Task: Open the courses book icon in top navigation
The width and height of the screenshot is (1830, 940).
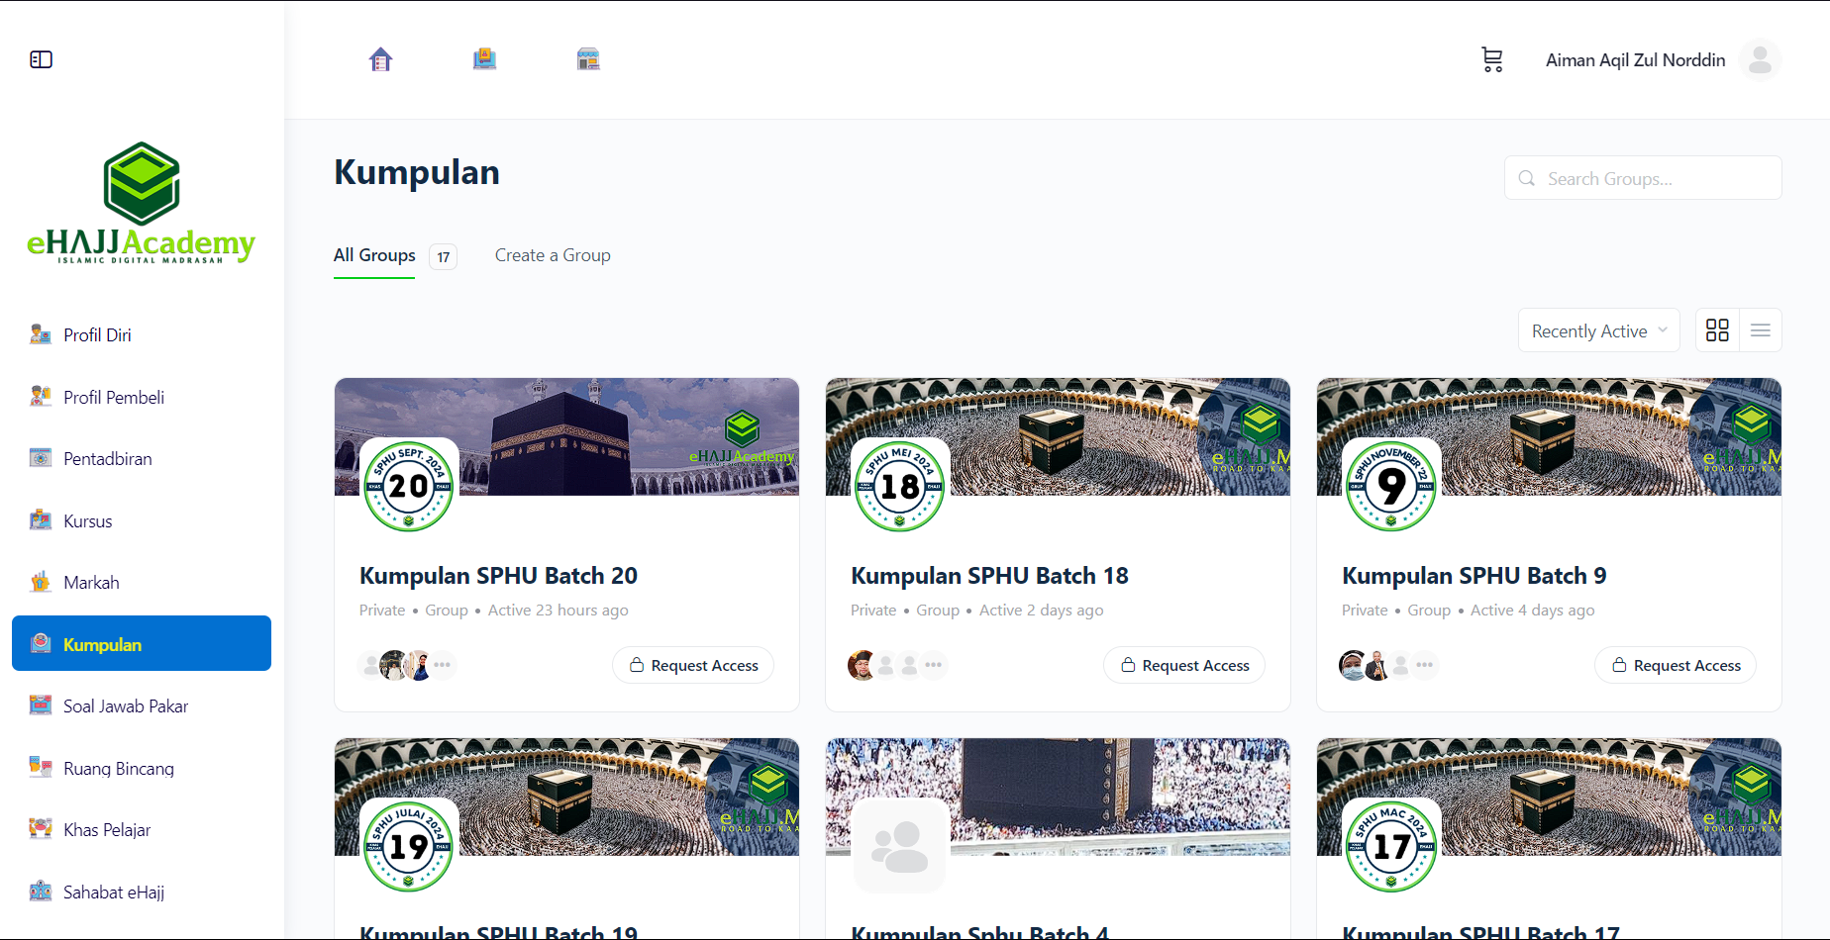Action: [x=484, y=59]
